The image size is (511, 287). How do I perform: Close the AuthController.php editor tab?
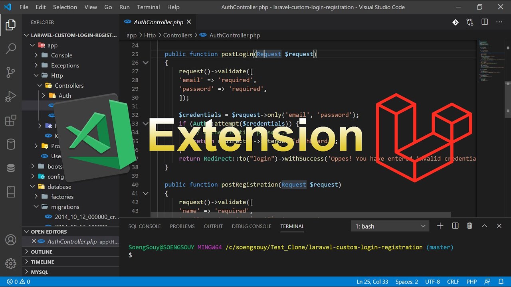pos(189,22)
